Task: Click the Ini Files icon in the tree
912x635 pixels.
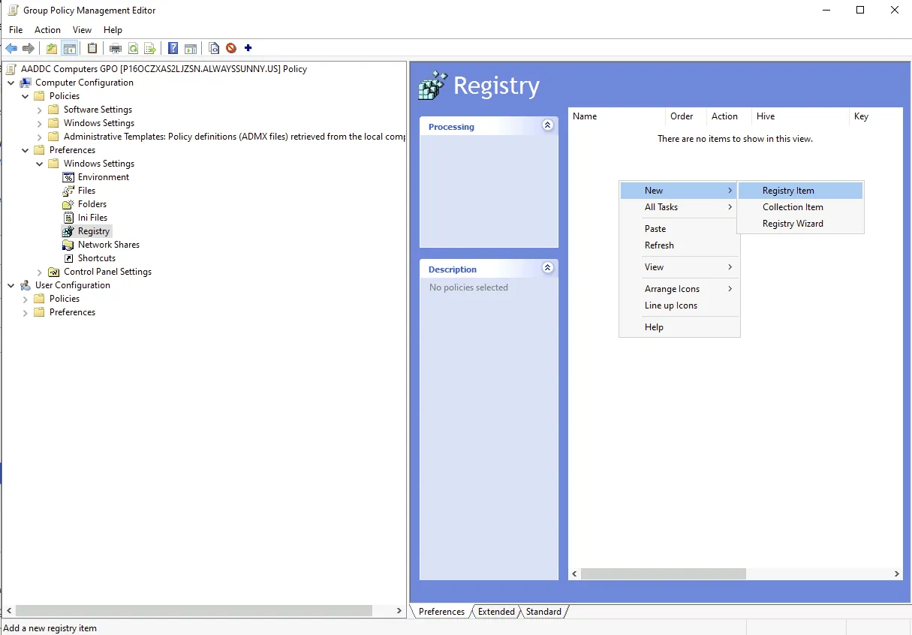Action: 68,218
